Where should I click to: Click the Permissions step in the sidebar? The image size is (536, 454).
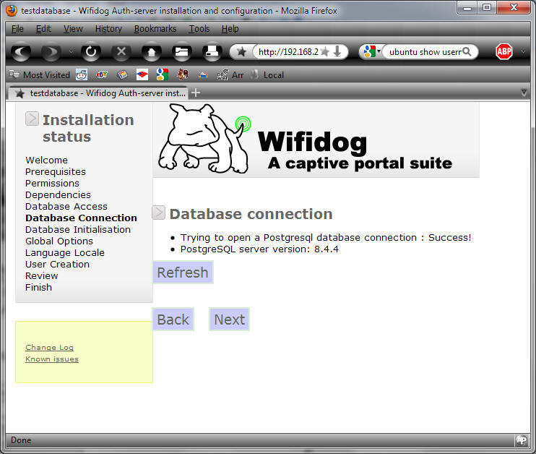[52, 184]
